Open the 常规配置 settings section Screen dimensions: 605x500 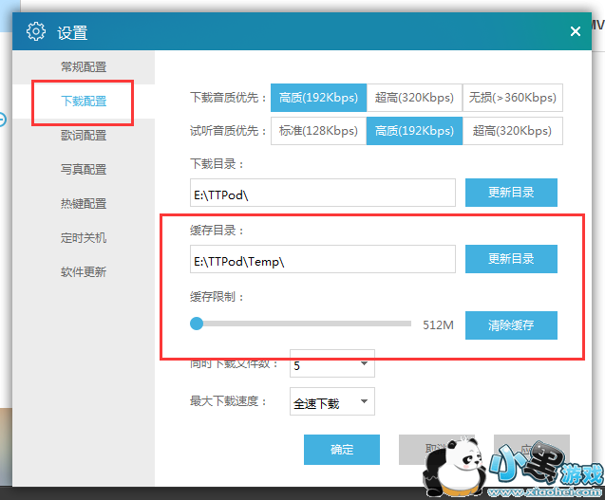84,67
